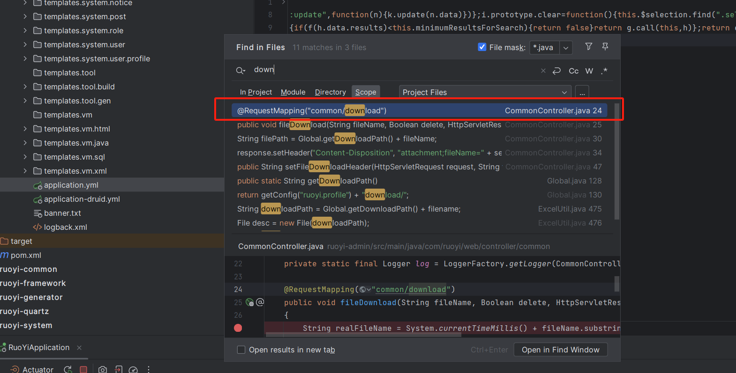Uncheck the File mask checkbox
Viewport: 736px width, 373px height.
coord(482,47)
